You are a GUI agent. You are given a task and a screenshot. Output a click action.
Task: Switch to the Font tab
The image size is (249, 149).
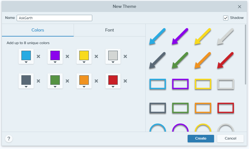pos(110,30)
